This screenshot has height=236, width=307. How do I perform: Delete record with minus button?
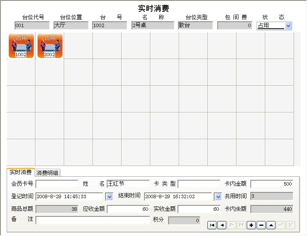click(261, 225)
